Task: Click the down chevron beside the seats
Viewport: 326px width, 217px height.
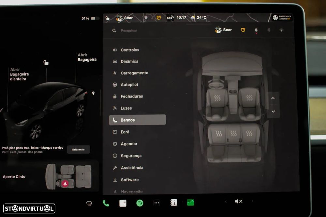Action: pos(273,111)
